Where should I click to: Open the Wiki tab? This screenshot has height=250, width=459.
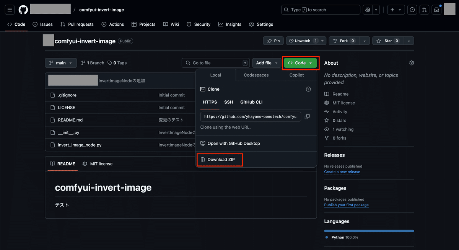[171, 24]
